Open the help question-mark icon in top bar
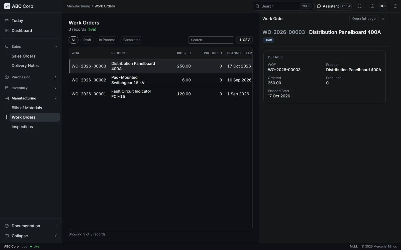 click(x=372, y=6)
